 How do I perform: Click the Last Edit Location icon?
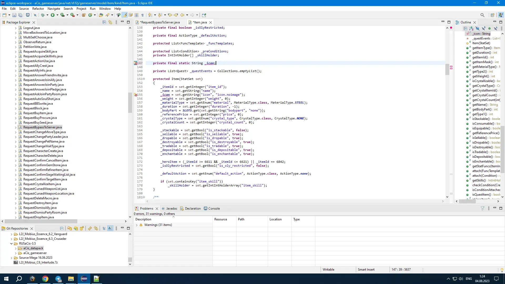point(170,15)
